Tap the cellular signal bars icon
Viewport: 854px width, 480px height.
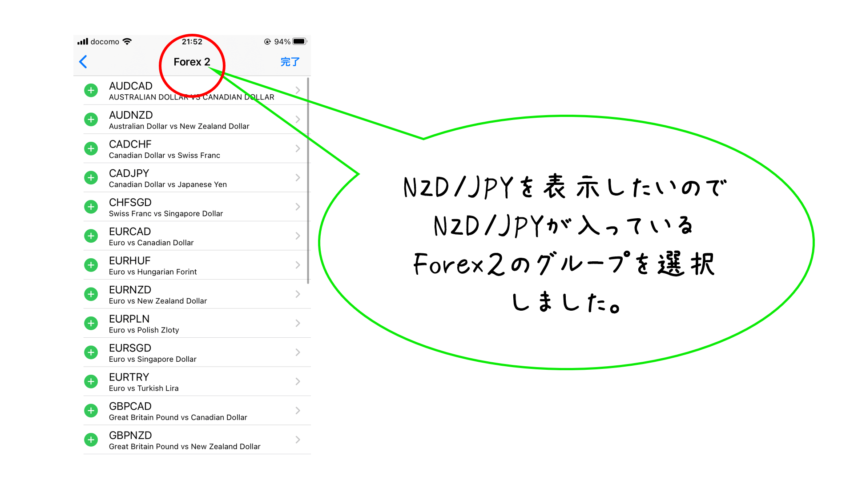[x=83, y=42]
